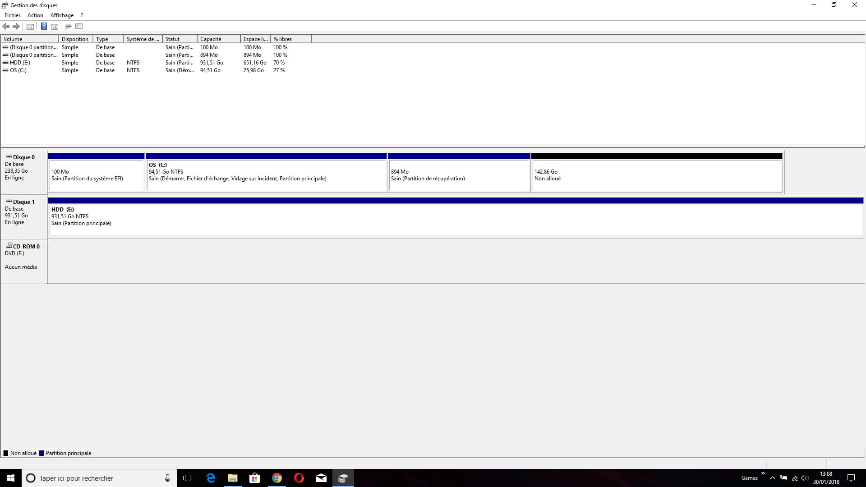Sort by the Système de... column header
This screenshot has height=487, width=866.
pyautogui.click(x=143, y=39)
